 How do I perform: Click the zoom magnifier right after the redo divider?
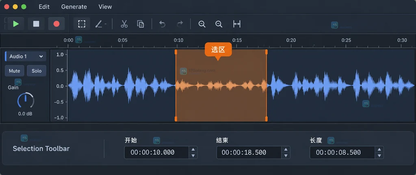click(x=202, y=24)
